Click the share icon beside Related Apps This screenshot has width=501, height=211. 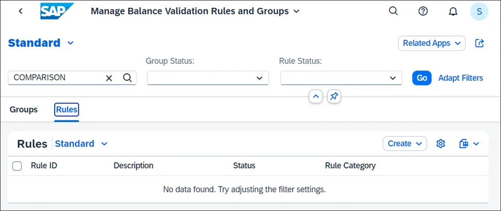pyautogui.click(x=479, y=43)
